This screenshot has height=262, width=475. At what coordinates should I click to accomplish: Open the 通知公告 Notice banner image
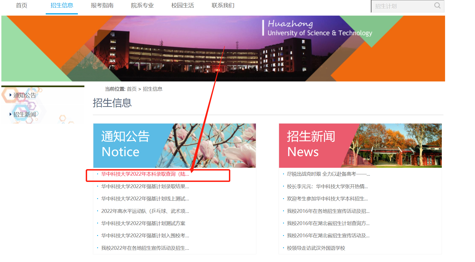(x=174, y=146)
